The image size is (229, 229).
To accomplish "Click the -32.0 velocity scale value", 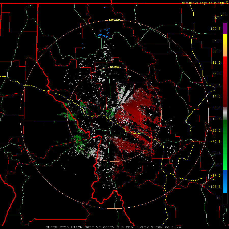I will point(216,131).
